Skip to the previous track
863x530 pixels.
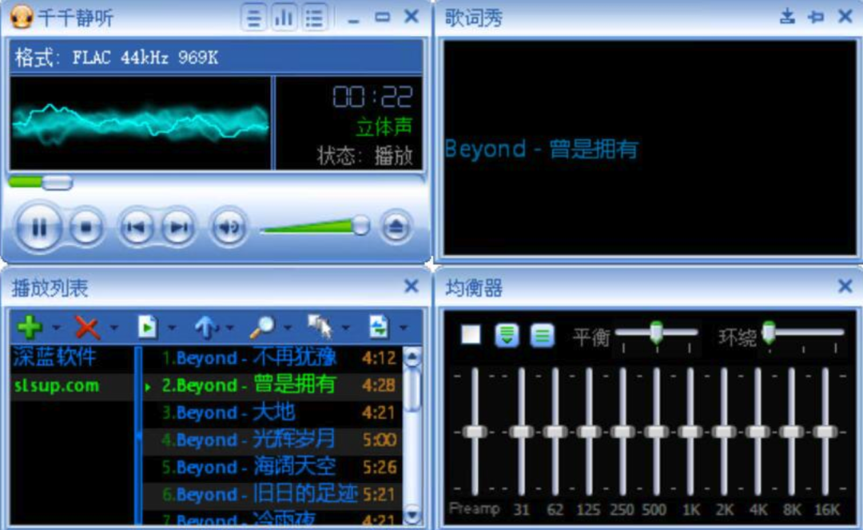point(136,227)
